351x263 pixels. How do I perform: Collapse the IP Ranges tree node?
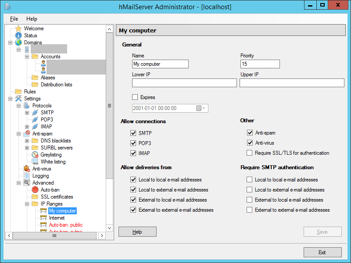[x=27, y=204]
